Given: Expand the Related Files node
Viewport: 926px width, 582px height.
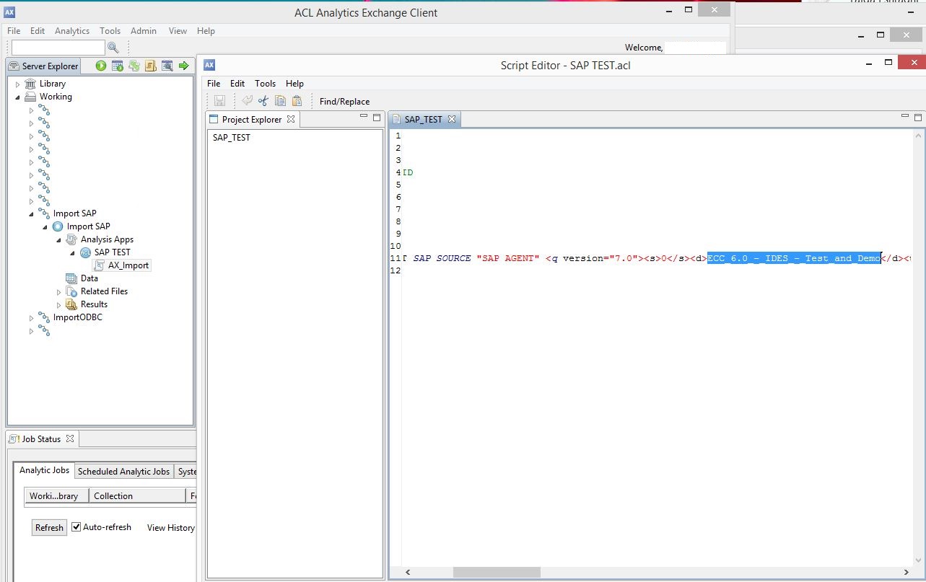Looking at the screenshot, I should 59,291.
